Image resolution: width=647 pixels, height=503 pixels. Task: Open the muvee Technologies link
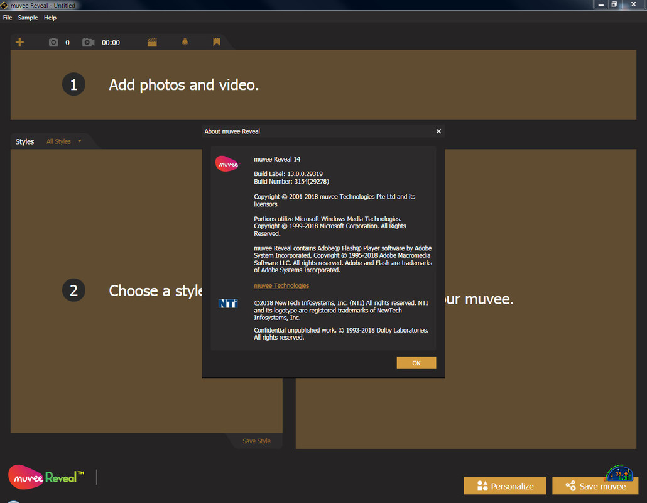(x=281, y=286)
